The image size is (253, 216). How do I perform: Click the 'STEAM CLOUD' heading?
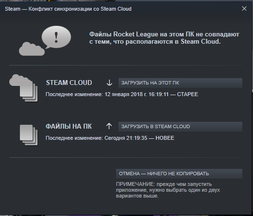click(x=69, y=83)
